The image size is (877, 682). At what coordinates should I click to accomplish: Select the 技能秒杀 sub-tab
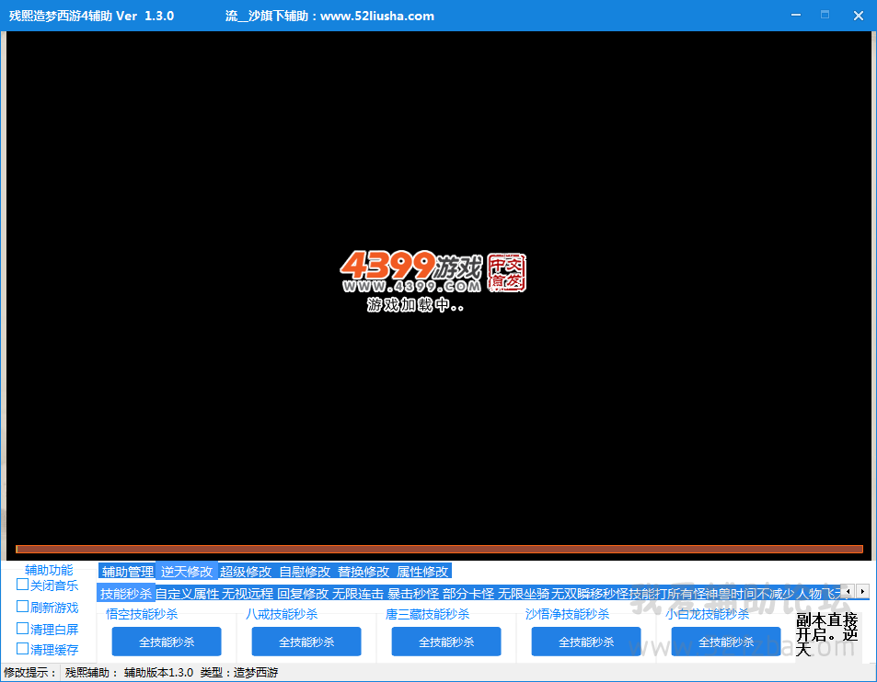click(126, 593)
